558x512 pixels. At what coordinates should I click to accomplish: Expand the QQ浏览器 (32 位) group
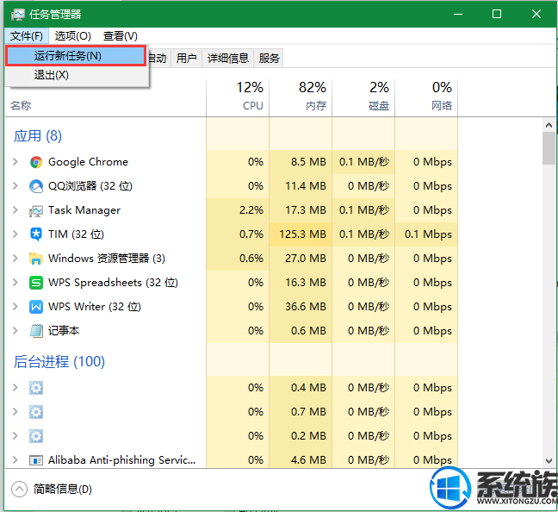click(x=15, y=186)
